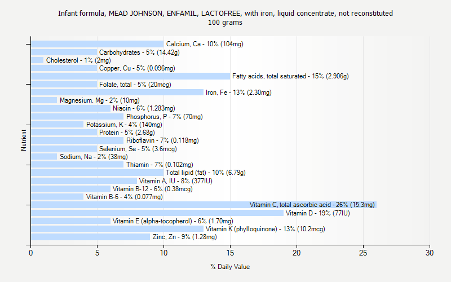
Task: Select the Vitamin D - 19% (77IU) label
Action: coord(317,213)
